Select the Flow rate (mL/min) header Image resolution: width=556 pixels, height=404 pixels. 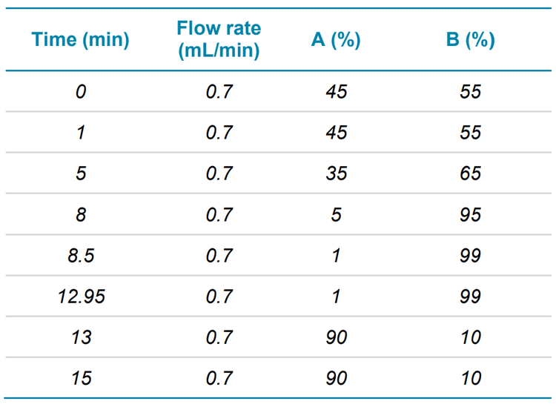[219, 39]
